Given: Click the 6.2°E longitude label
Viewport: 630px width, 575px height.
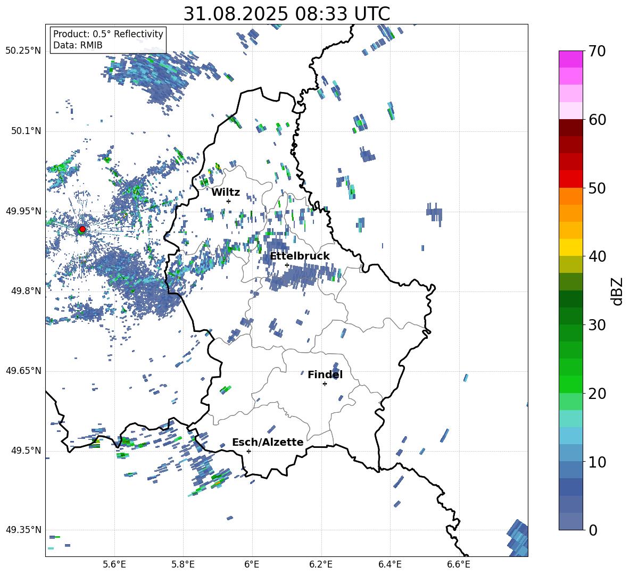Looking at the screenshot, I should [x=321, y=564].
